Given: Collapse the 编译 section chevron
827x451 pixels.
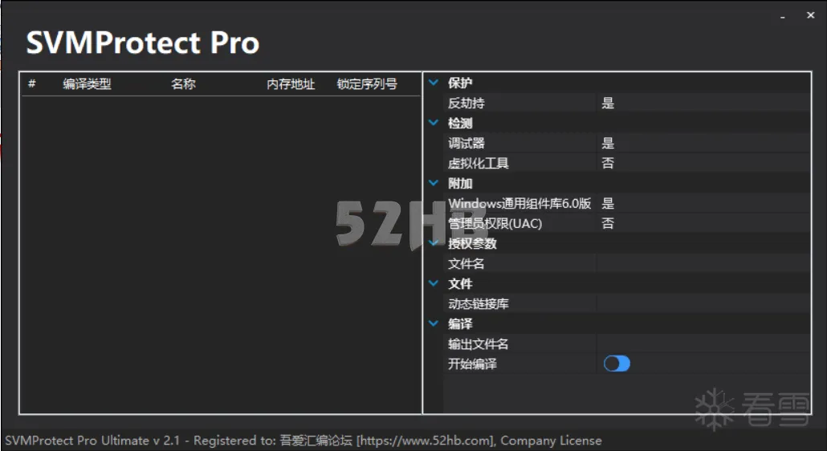Looking at the screenshot, I should coord(434,323).
